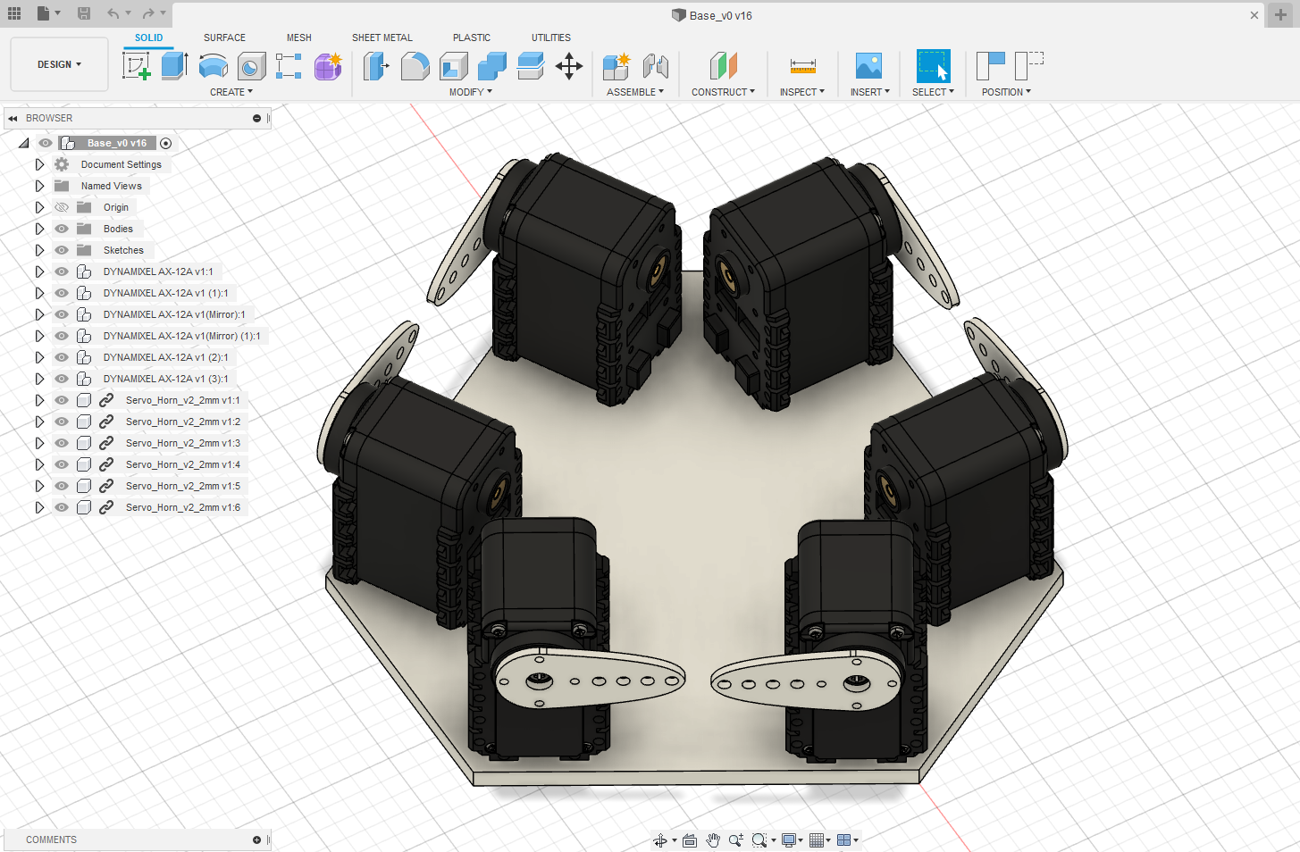Activate the Base_v0 v16 root component radio
Screen dimensions: 1300x852
point(165,143)
